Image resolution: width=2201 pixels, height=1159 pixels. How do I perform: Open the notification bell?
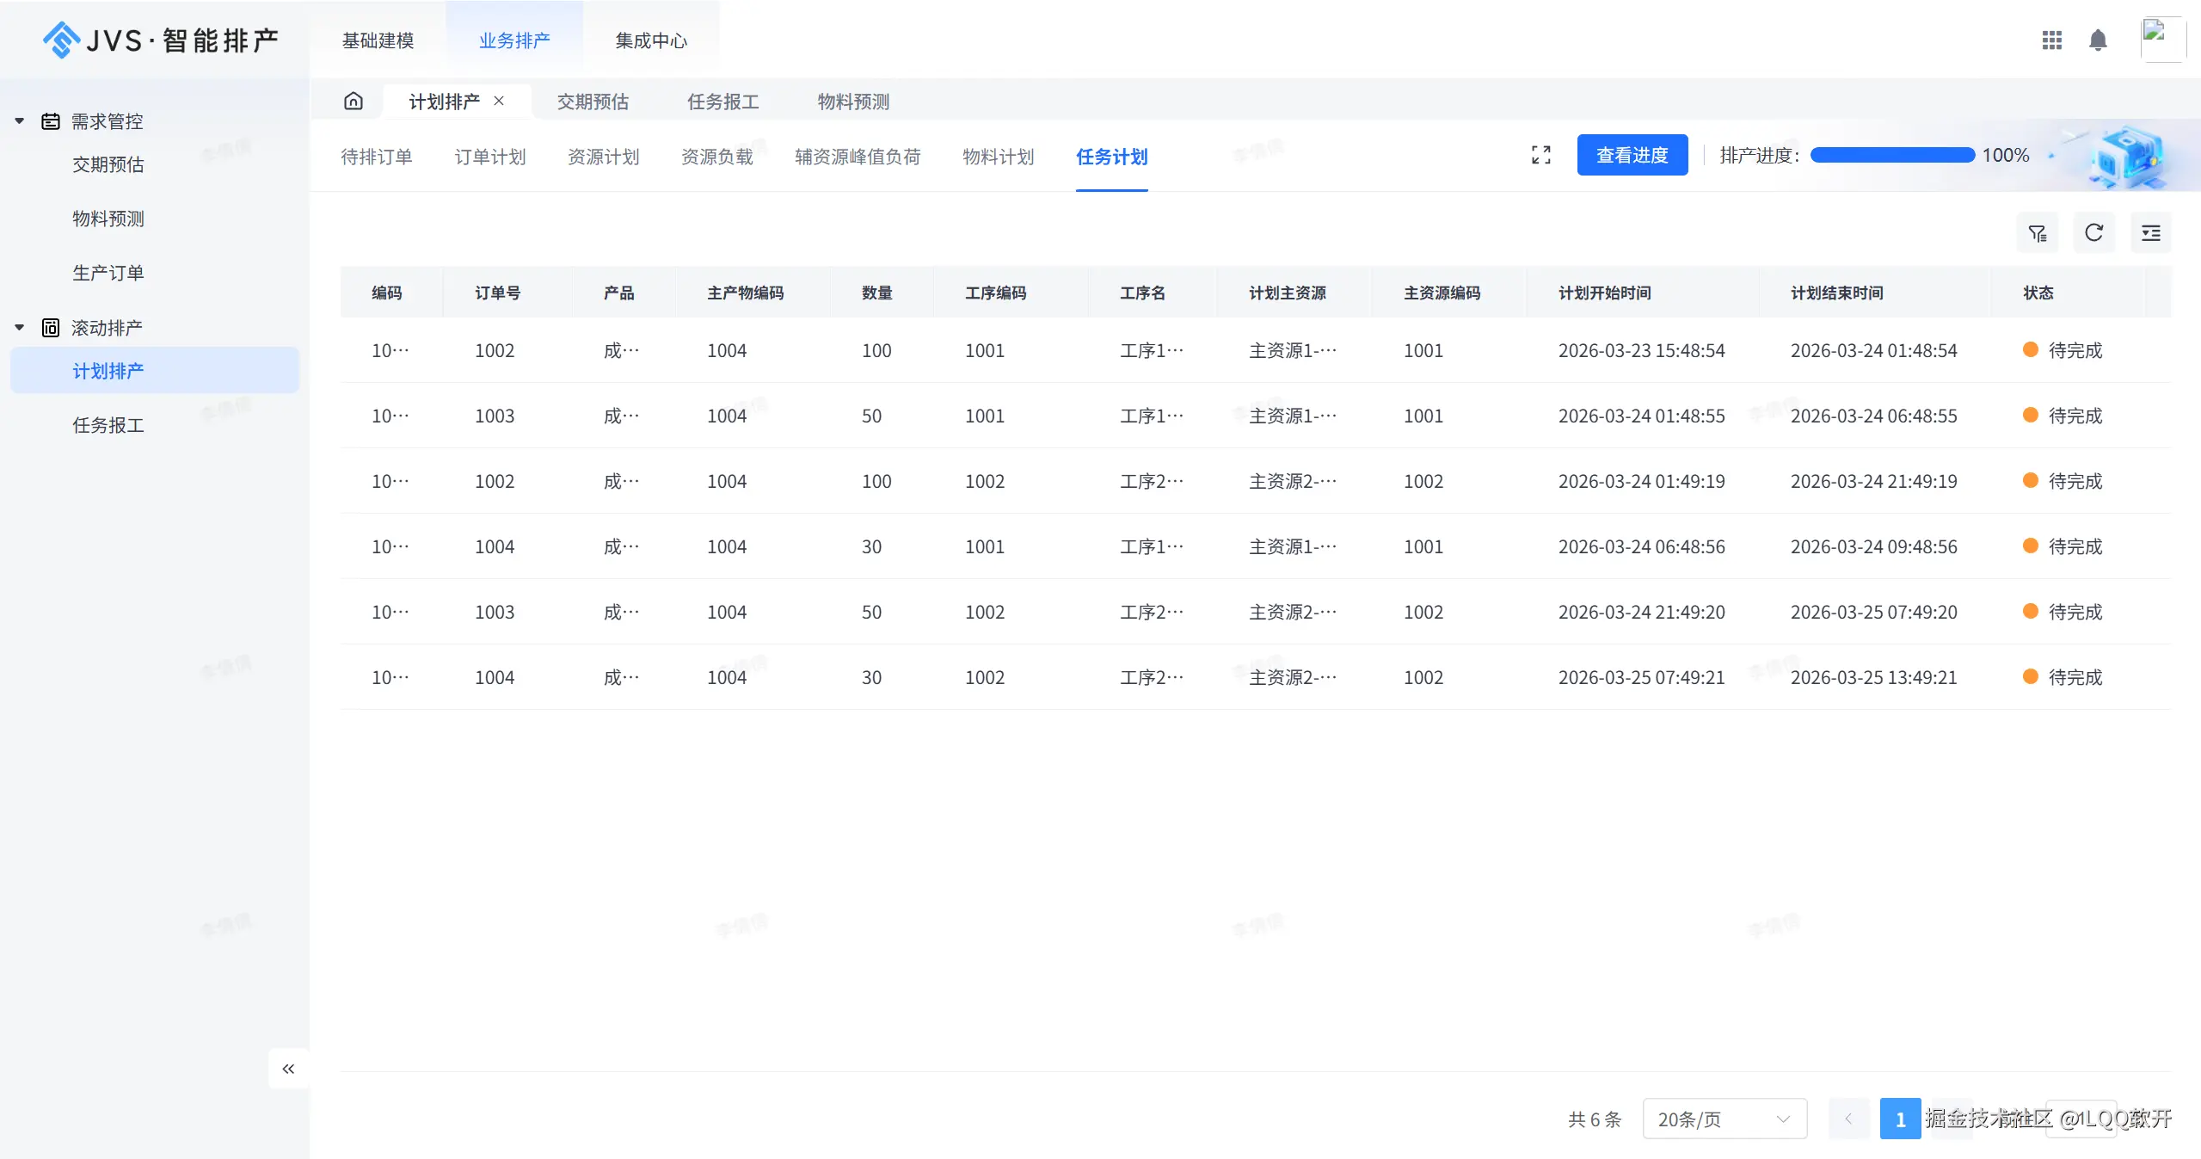[x=2098, y=40]
